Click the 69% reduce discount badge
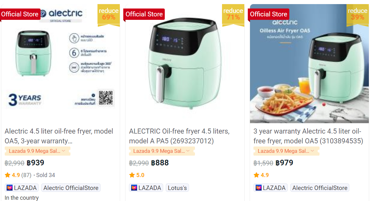Screen dimensions: 372x201 click(108, 14)
